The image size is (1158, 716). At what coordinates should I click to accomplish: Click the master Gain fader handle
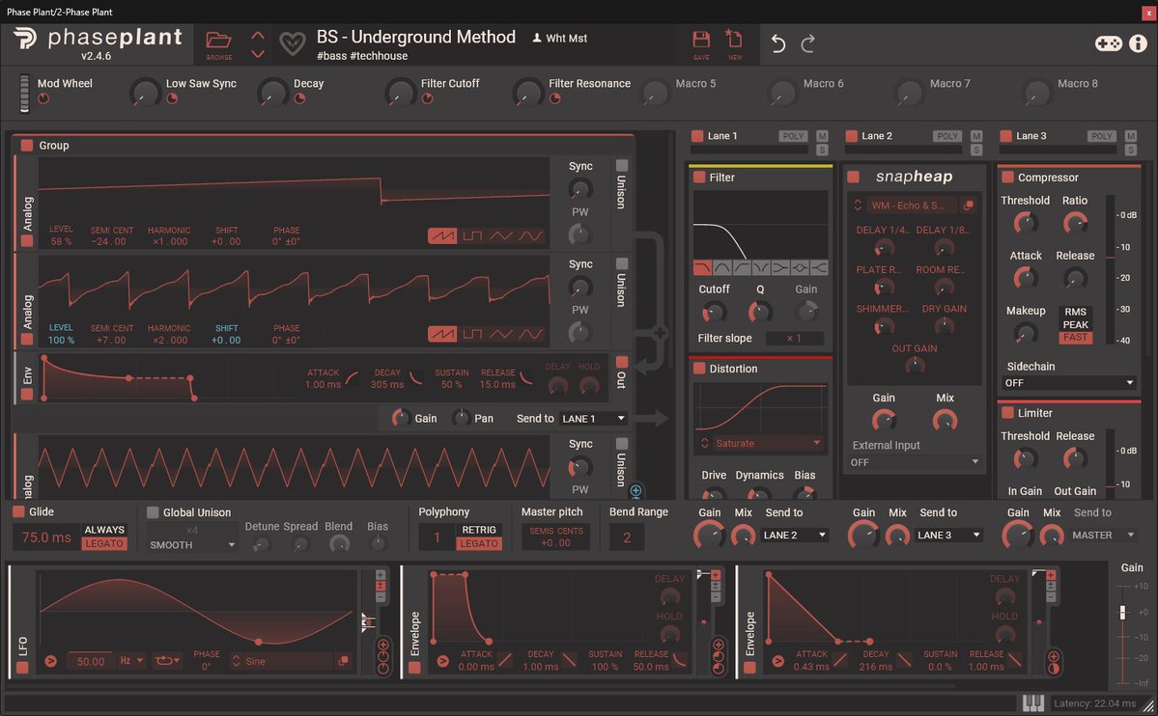(x=1122, y=612)
